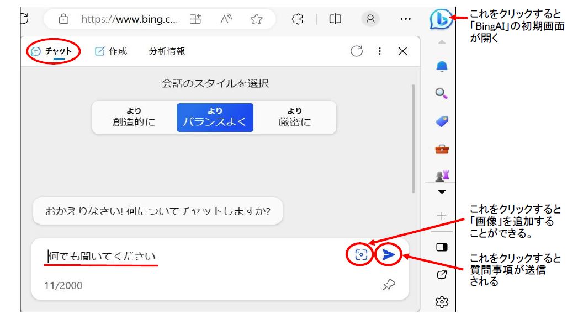Add an image with the visual search icon
This screenshot has width=578, height=320.
[x=361, y=254]
